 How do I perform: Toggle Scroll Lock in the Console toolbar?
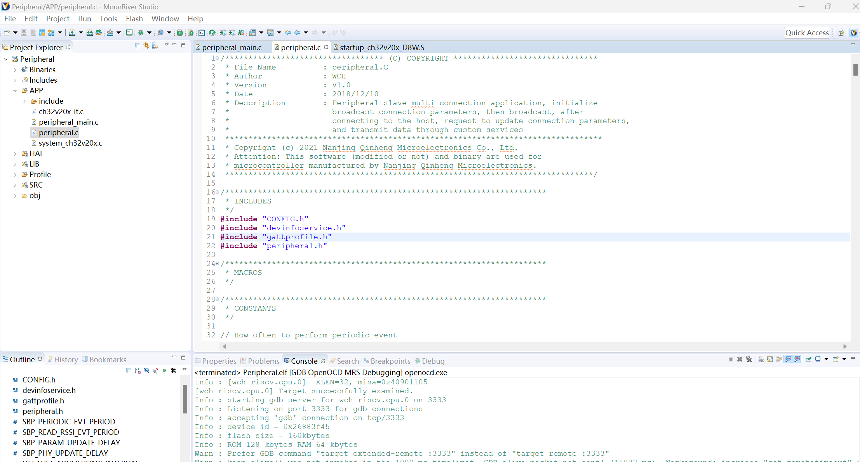(769, 360)
